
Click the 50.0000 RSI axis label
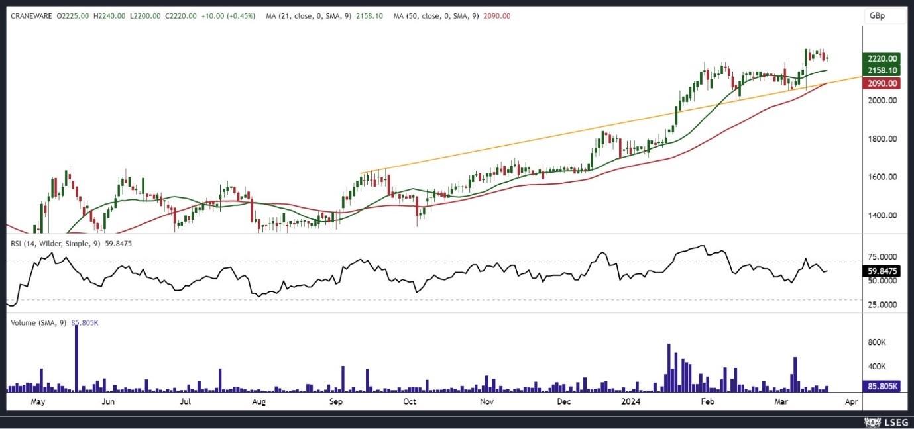(x=883, y=281)
